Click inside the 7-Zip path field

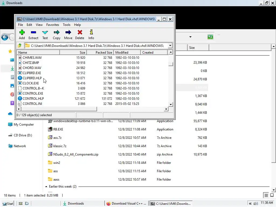coord(96,46)
